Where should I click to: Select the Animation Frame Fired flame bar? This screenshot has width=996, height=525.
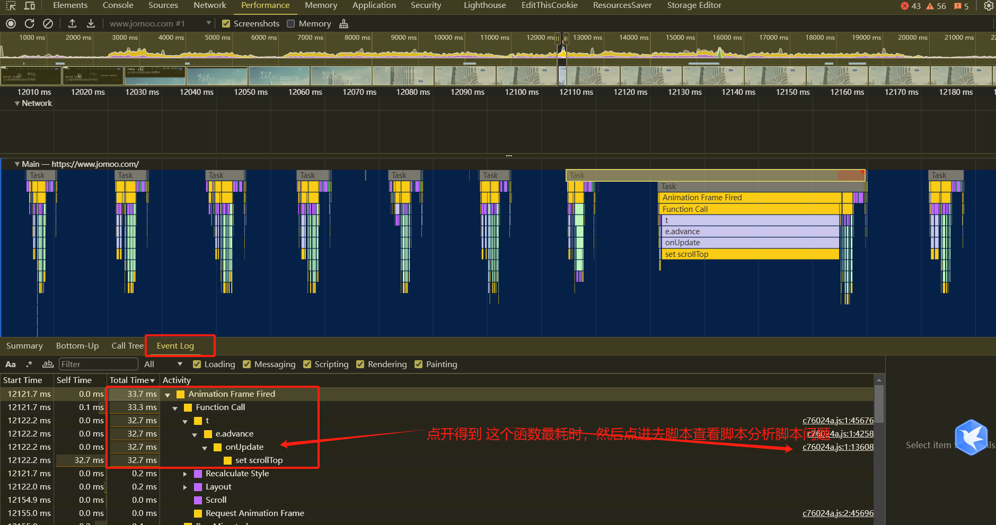click(750, 198)
